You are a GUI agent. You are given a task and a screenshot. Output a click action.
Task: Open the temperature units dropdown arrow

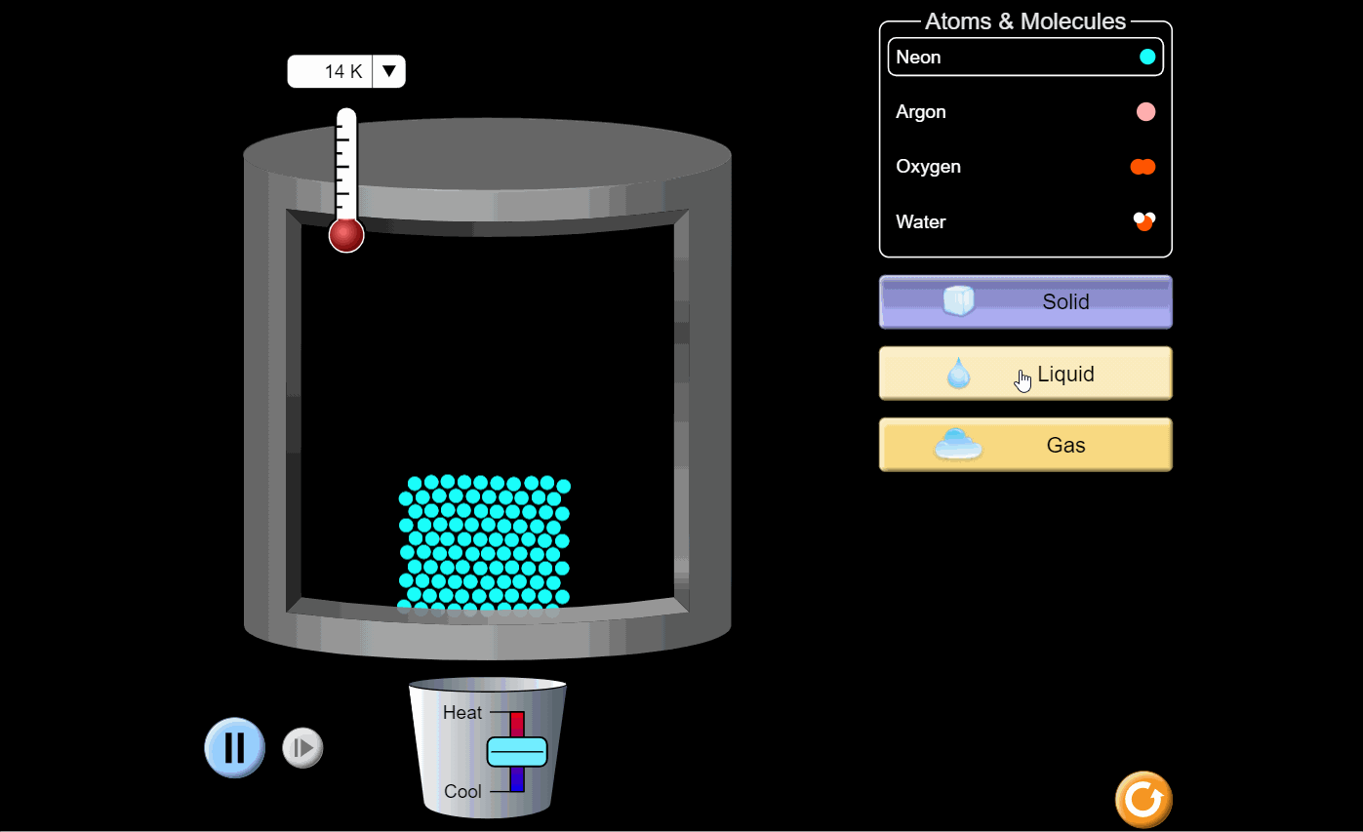coord(388,71)
